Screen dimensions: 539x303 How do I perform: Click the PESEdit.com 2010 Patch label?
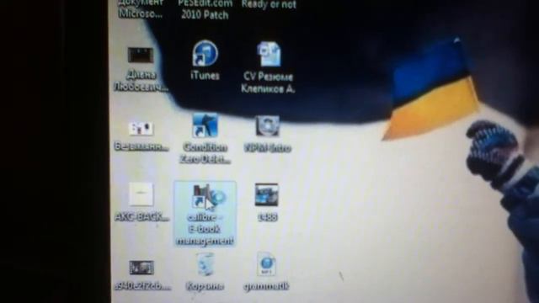tap(205, 9)
